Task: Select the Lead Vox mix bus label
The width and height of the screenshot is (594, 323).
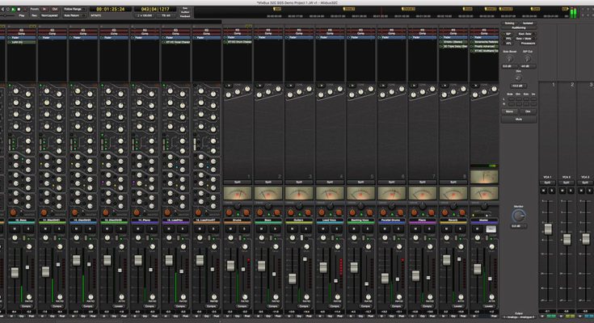Action: (x=330, y=219)
